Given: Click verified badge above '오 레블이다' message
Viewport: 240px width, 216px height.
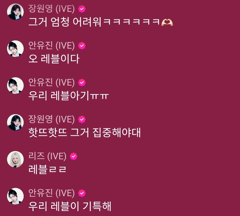Looking at the screenshot, I should pos(82,46).
